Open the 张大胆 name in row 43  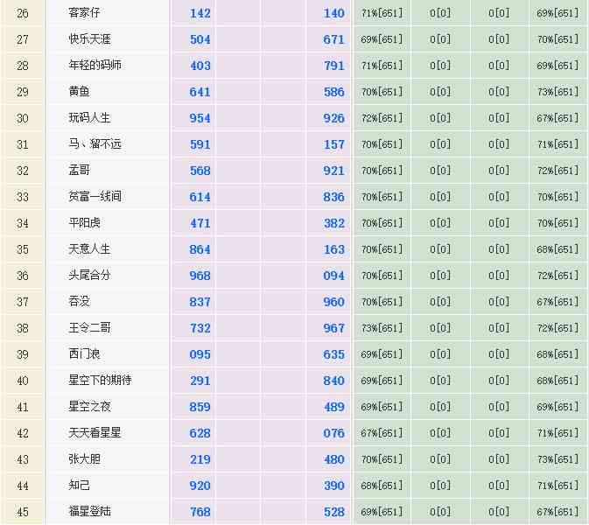(x=84, y=459)
